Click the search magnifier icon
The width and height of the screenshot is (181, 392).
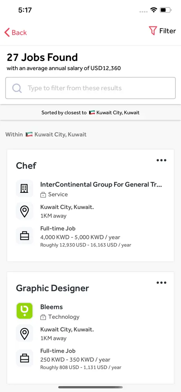[x=17, y=88]
